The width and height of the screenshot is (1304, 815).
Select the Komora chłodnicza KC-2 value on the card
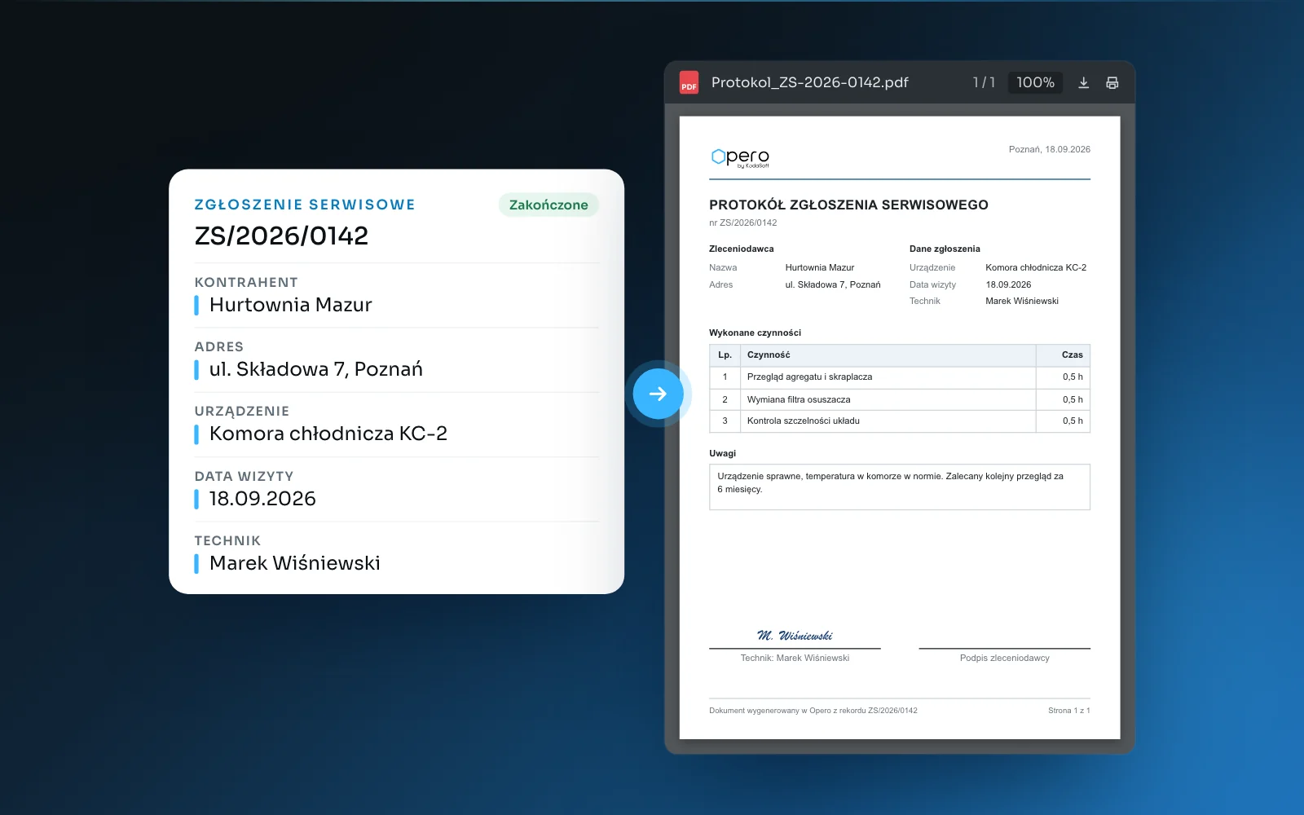328,434
